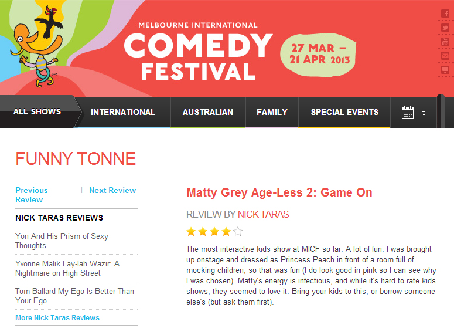454x328 pixels.
Task: Open the Twitter bird icon
Action: (x=445, y=28)
